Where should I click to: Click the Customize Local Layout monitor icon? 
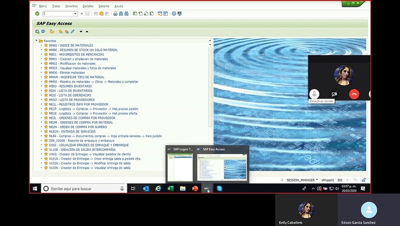point(180,13)
